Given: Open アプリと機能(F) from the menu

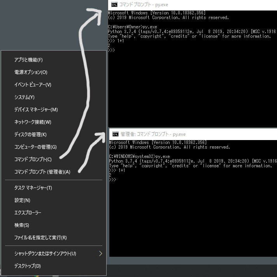Looking at the screenshot, I should [54, 60].
